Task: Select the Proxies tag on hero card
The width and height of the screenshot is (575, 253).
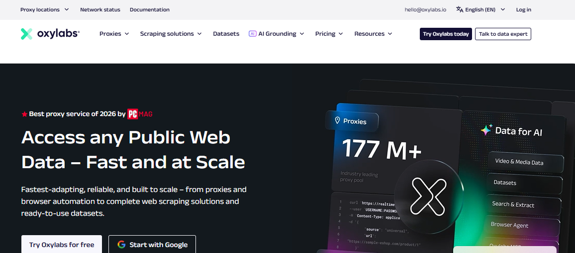Action: [352, 121]
